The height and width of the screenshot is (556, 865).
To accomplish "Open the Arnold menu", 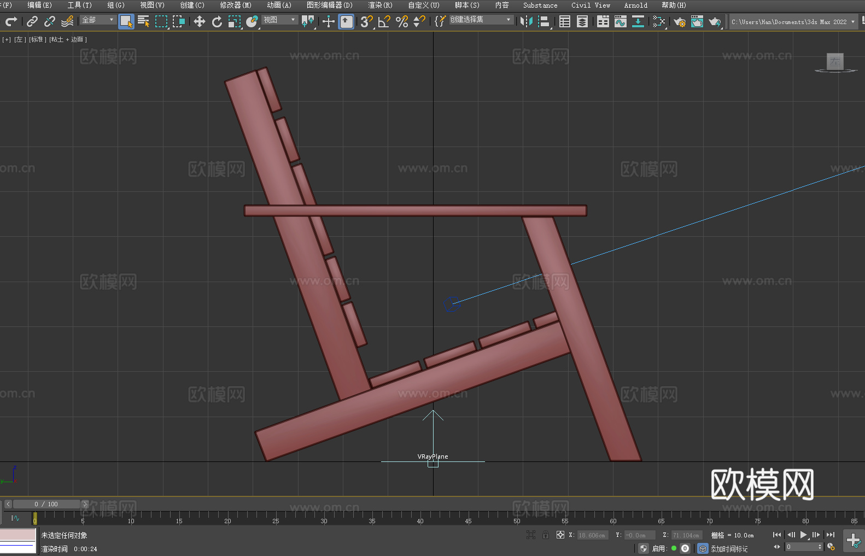I will (636, 5).
